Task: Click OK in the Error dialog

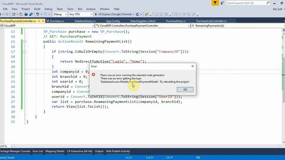Action: pos(185,89)
